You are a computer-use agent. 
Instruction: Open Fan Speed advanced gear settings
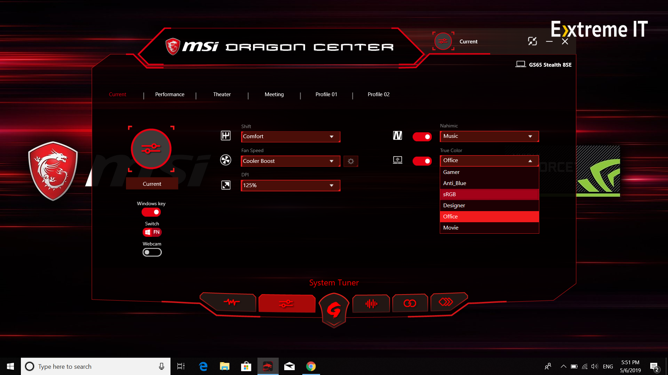coord(351,161)
